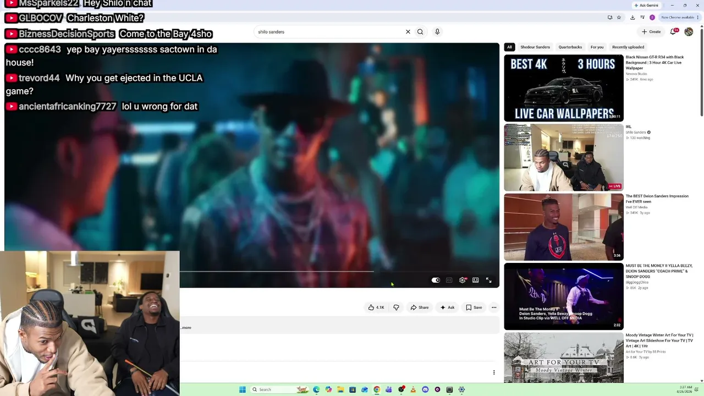Open Discord from taskbar

point(425,389)
